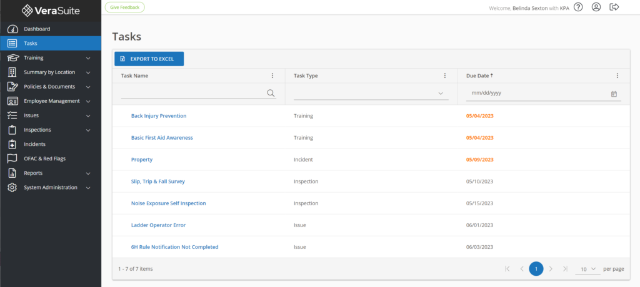The width and height of the screenshot is (640, 287).
Task: Click the help question mark icon
Action: (578, 7)
